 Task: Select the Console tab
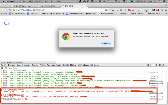pos(65,65)
